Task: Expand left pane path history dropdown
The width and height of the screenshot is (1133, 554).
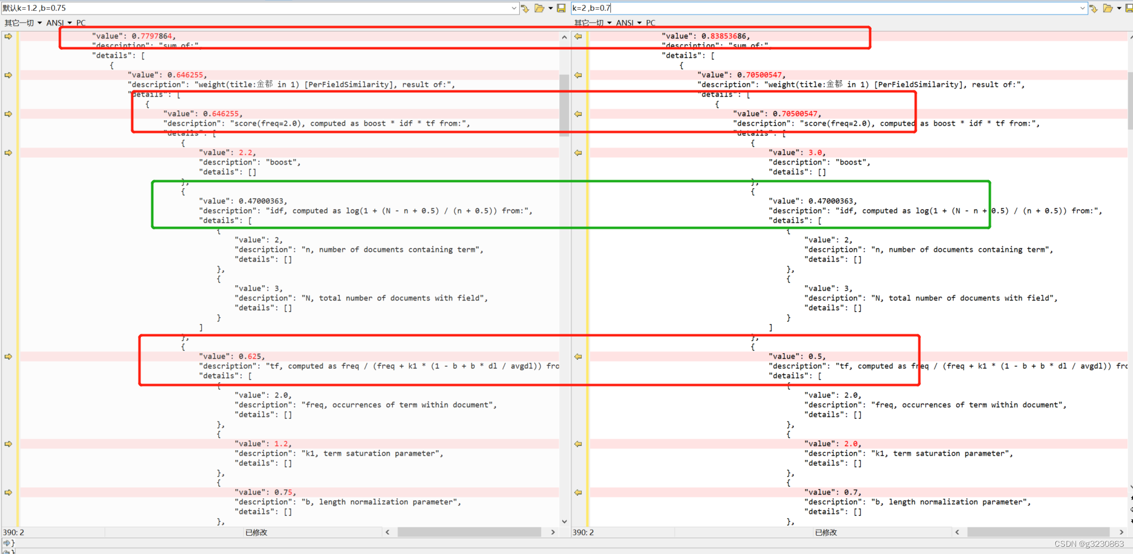Action: 514,8
